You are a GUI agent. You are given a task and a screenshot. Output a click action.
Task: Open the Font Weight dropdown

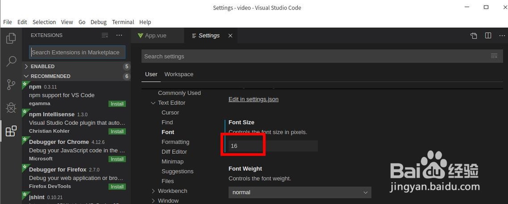tap(300, 192)
